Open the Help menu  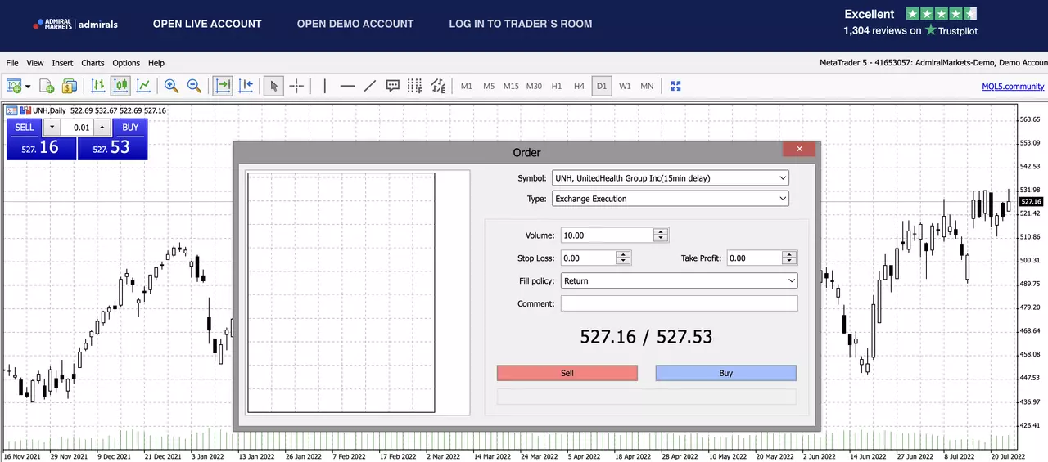[156, 63]
